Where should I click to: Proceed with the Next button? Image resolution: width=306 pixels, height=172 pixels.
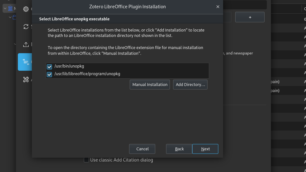[x=205, y=149]
